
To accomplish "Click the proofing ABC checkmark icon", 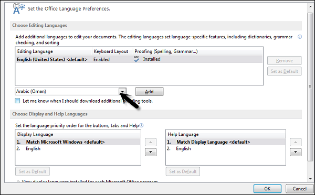I will tap(136, 59).
